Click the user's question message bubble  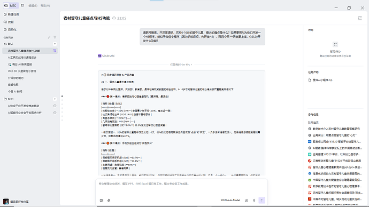202,37
